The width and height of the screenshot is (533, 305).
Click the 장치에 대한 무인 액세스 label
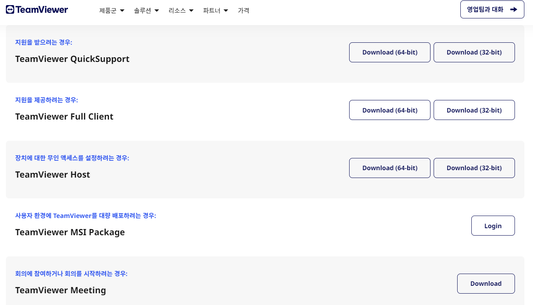pyautogui.click(x=72, y=158)
